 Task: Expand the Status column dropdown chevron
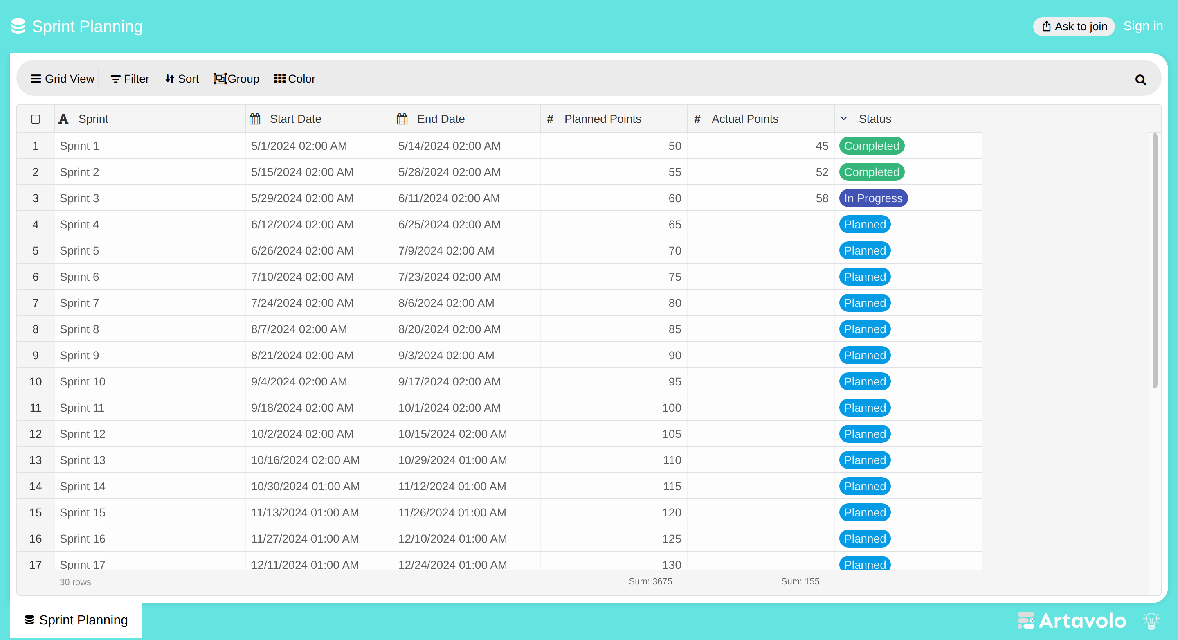click(844, 119)
